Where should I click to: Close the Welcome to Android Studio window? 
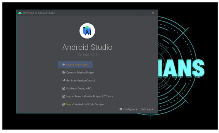click(x=153, y=13)
